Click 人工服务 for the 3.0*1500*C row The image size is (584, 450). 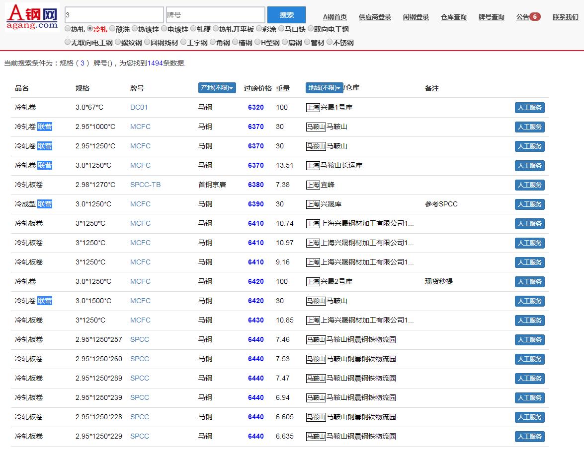tap(530, 301)
